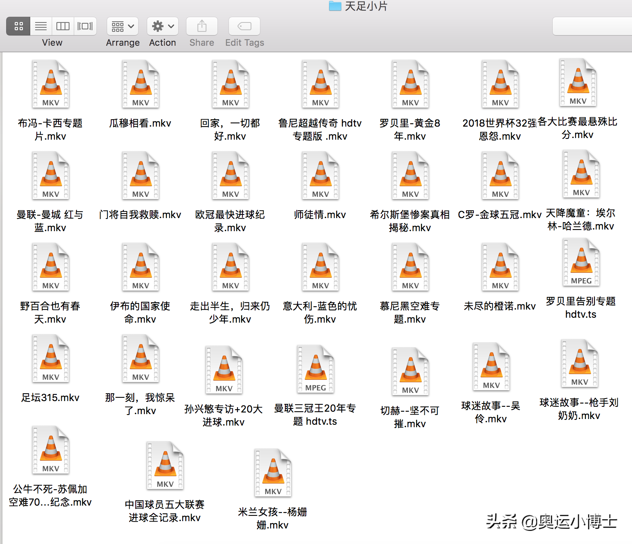632x544 pixels.
Task: Select the 布冯-卡西专题片.mkv file icon
Action: [51, 84]
